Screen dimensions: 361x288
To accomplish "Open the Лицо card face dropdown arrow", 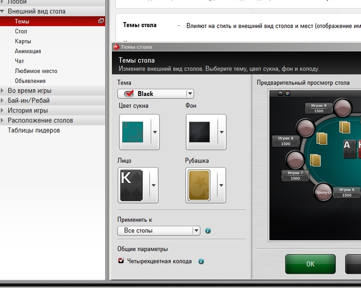I will [x=154, y=185].
